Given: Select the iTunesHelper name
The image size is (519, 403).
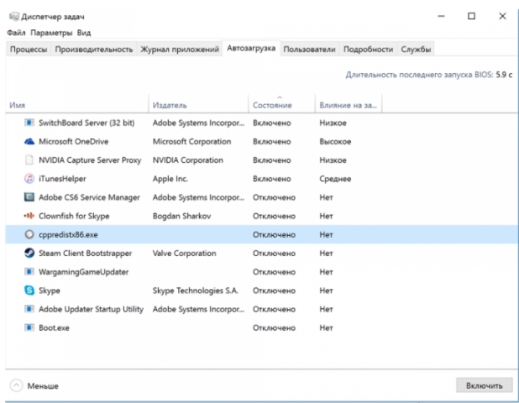Looking at the screenshot, I should point(62,179).
